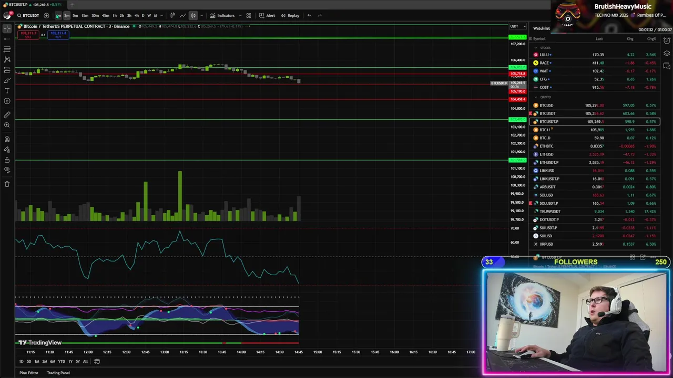Click the 107,571.2 green price label
The width and height of the screenshot is (673, 378).
(517, 37)
